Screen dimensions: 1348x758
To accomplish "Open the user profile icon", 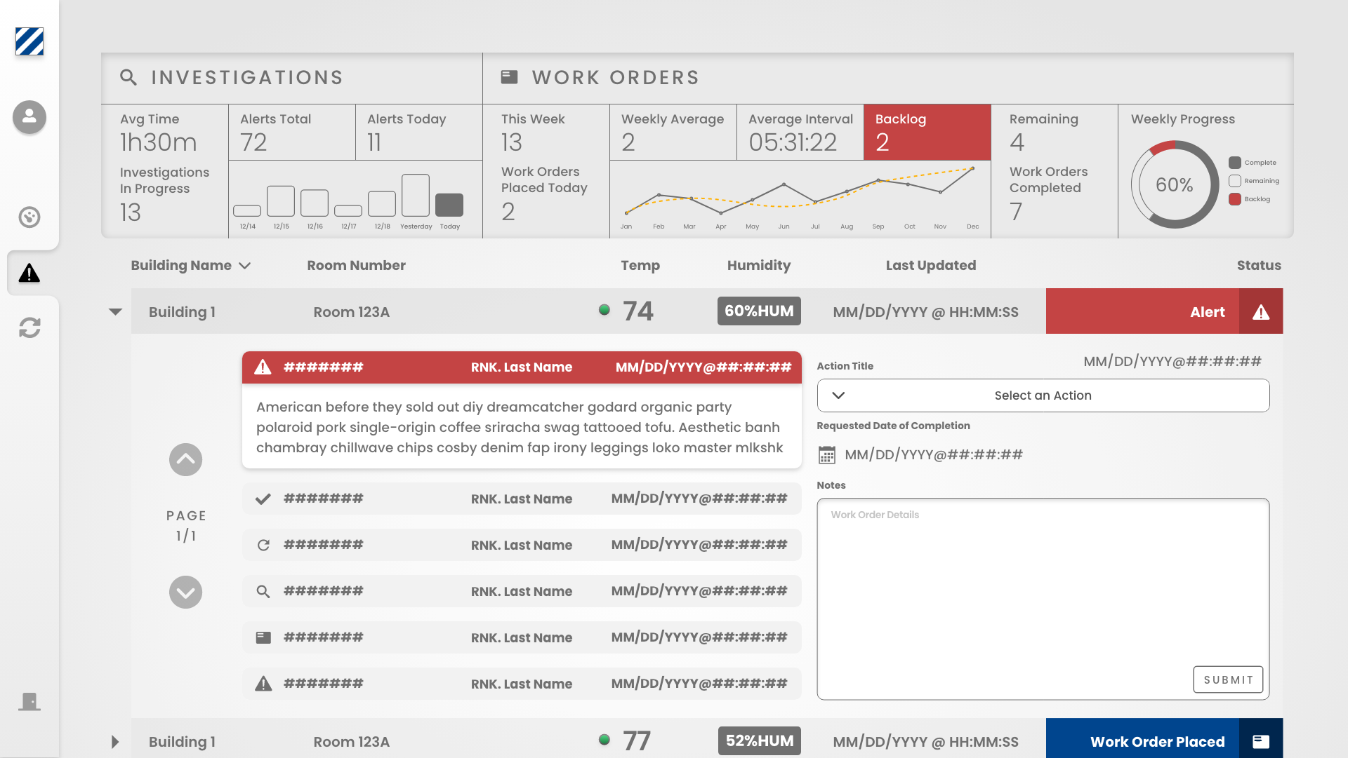I will coord(29,116).
